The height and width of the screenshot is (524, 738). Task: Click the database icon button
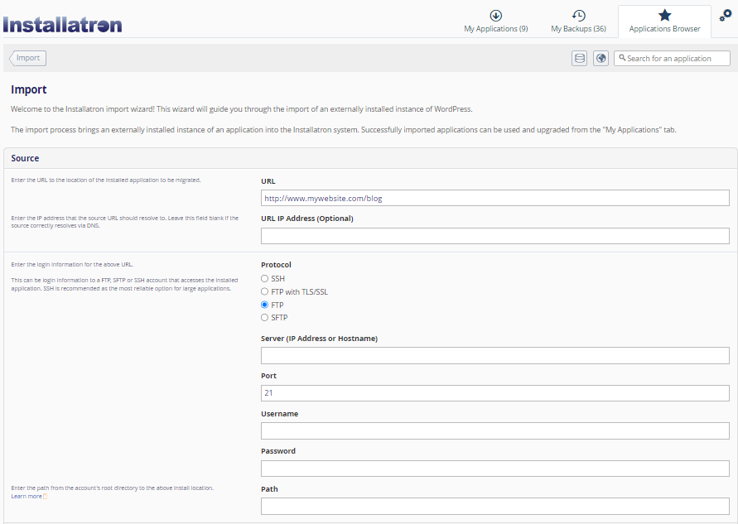[x=579, y=58]
